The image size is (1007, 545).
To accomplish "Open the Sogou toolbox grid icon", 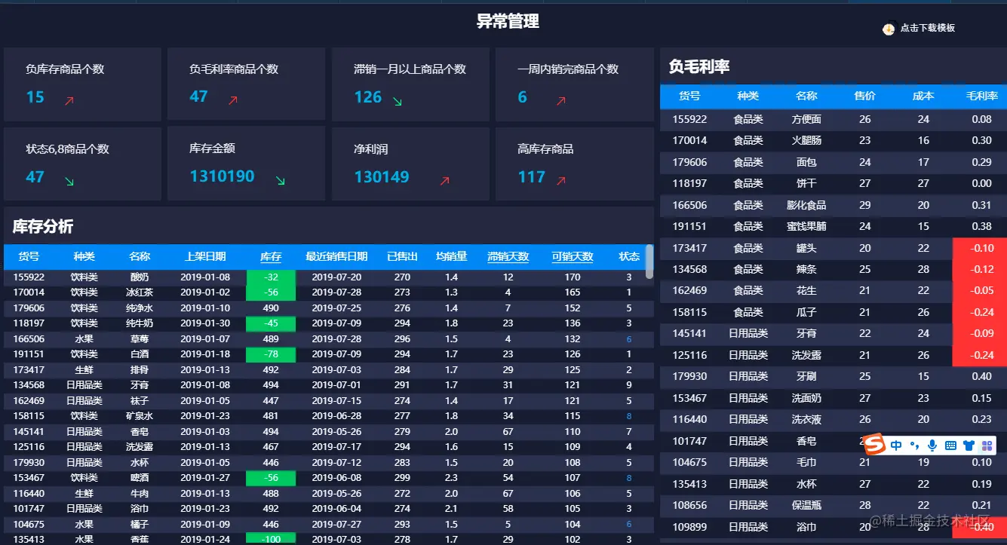I will [x=987, y=445].
